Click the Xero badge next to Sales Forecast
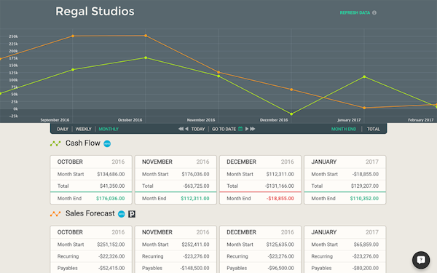Screen dimensions: 437x273 121,214
